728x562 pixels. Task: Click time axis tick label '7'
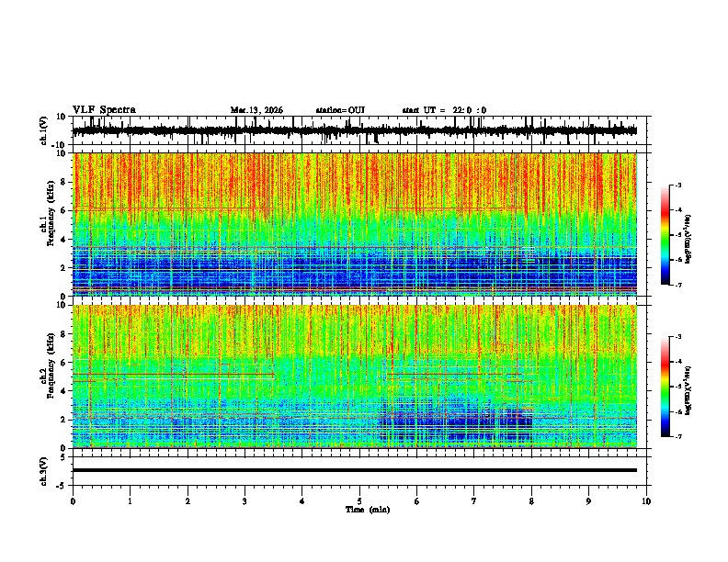pyautogui.click(x=474, y=501)
